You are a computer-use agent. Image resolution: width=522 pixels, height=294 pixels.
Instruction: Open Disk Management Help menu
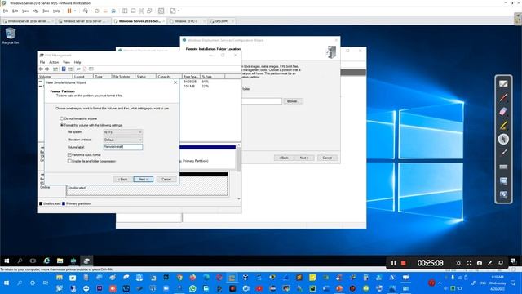[x=77, y=62]
